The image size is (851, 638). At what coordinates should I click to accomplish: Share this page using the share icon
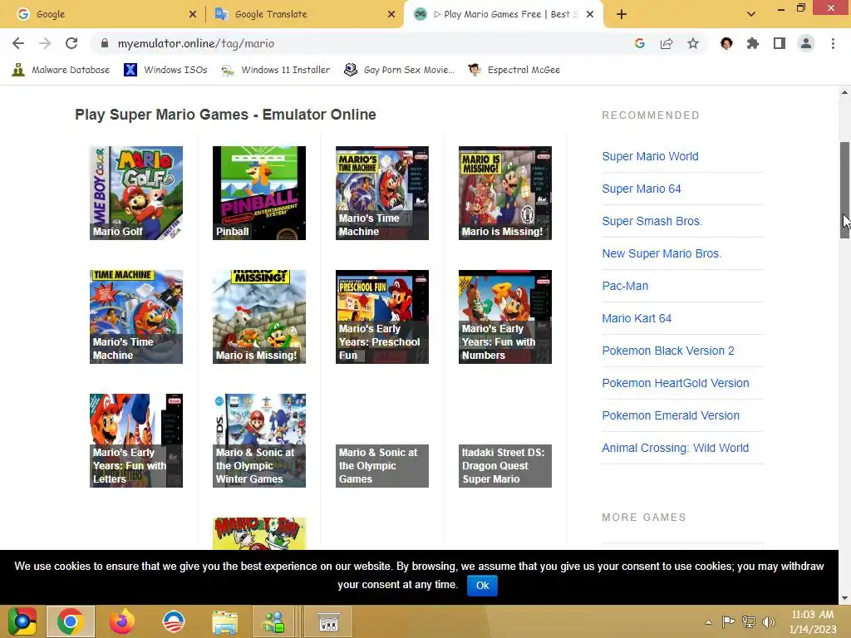click(667, 43)
